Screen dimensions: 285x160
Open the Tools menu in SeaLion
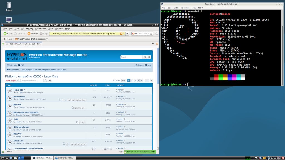point(51,29)
